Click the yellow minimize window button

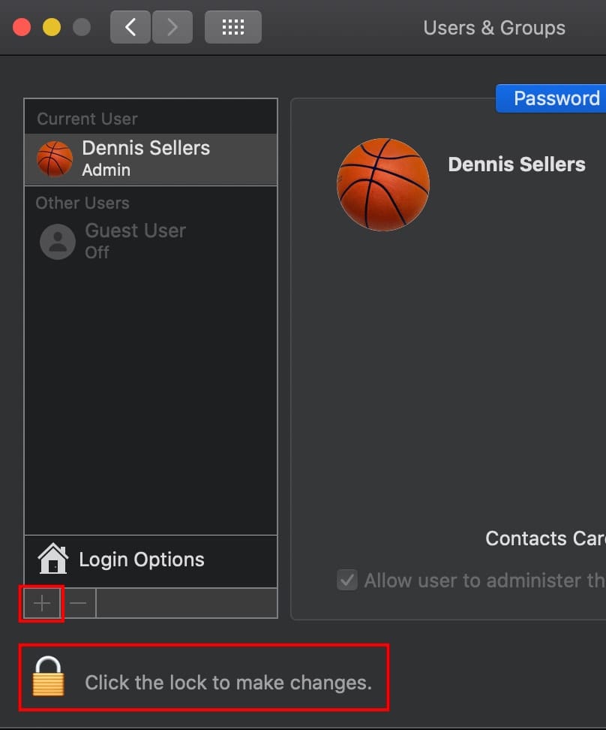click(52, 28)
